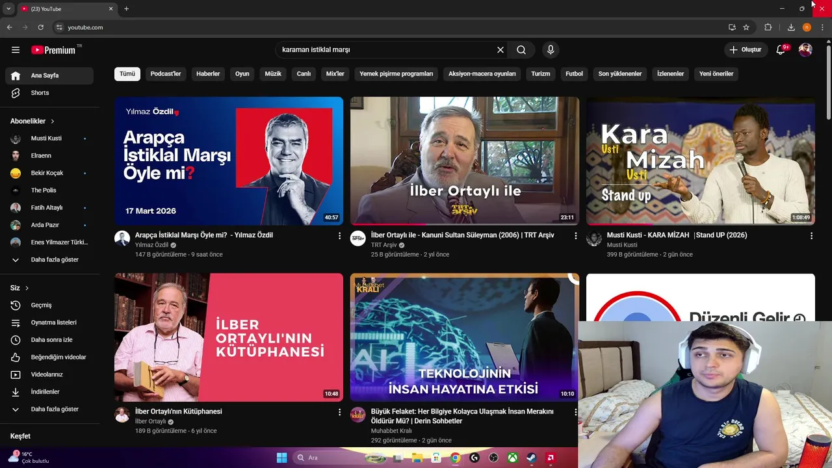This screenshot has width=832, height=468.
Task: Open OBS Studio from the taskbar
Action: coord(493,458)
